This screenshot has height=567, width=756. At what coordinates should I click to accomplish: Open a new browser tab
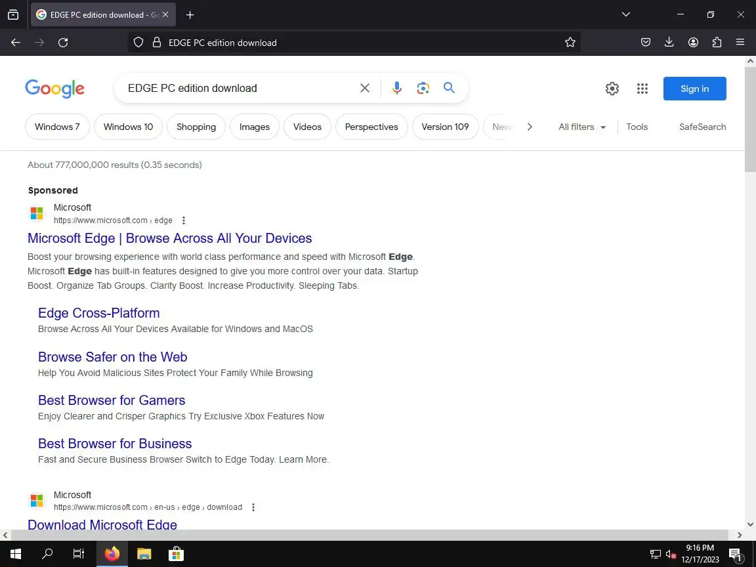(x=190, y=15)
